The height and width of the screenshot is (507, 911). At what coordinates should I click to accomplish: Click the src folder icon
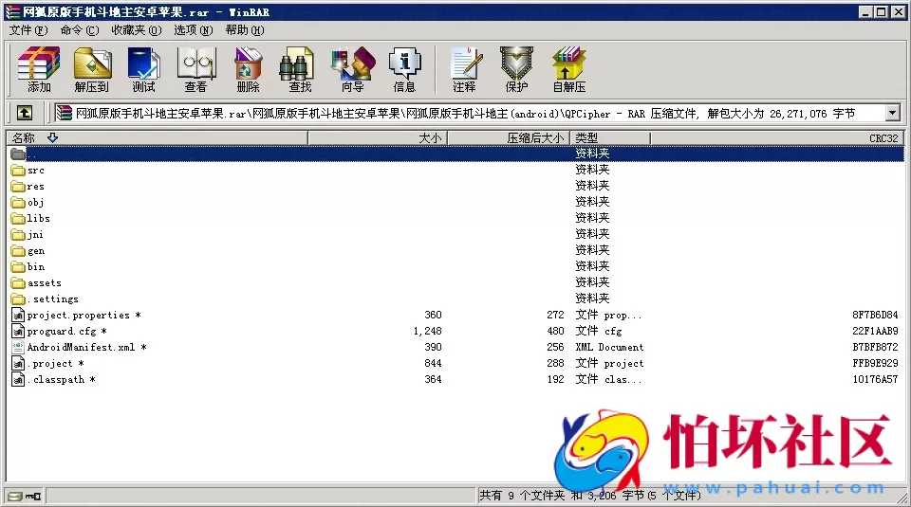pos(18,170)
